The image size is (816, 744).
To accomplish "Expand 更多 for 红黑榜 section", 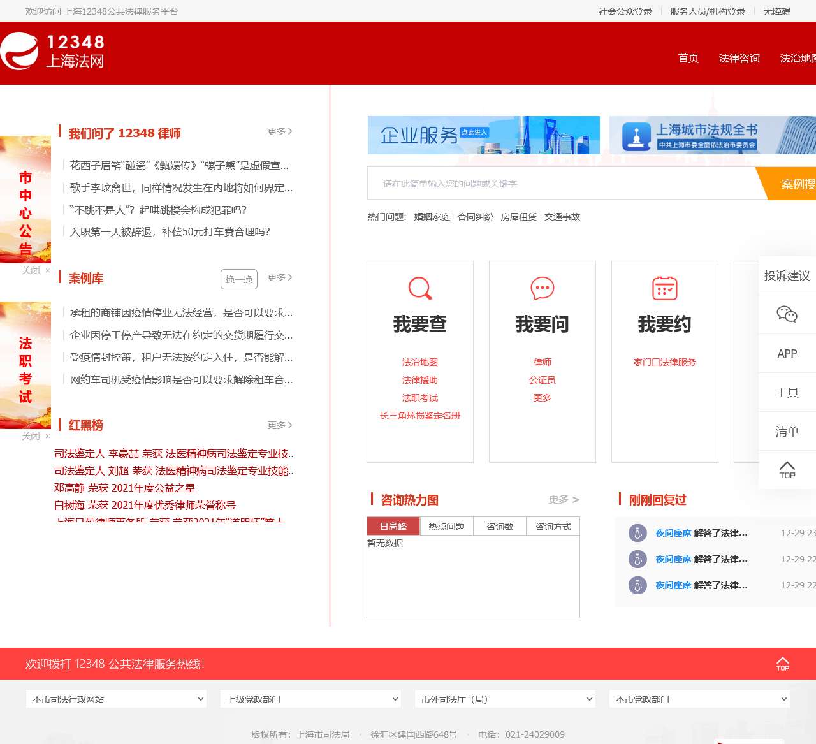I will 280,425.
